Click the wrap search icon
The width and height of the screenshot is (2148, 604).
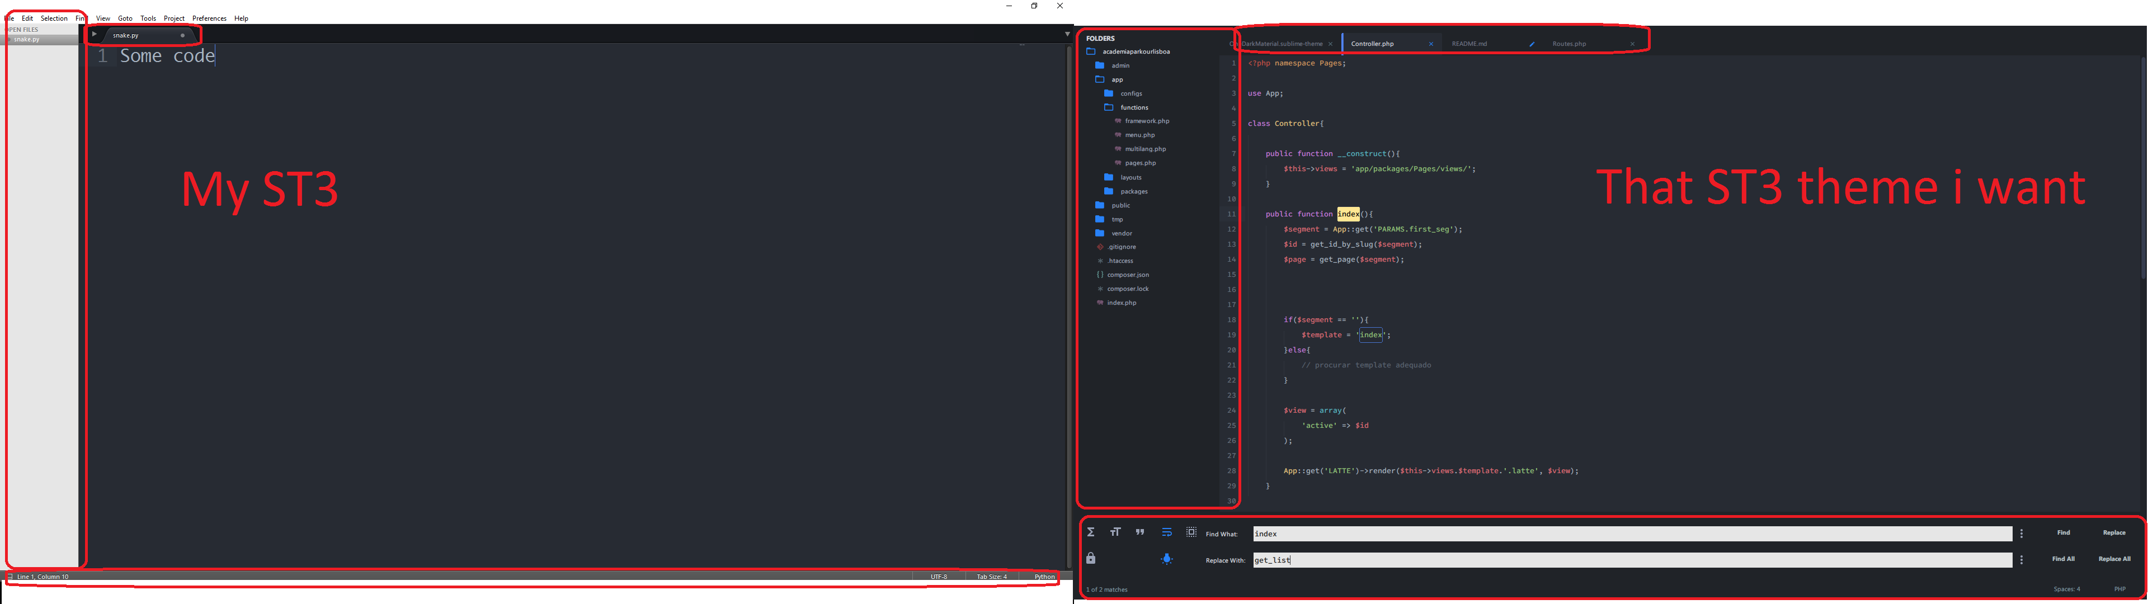pyautogui.click(x=1166, y=532)
